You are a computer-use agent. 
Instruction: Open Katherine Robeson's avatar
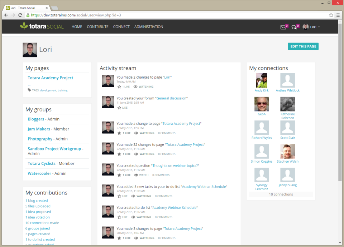tap(287, 104)
